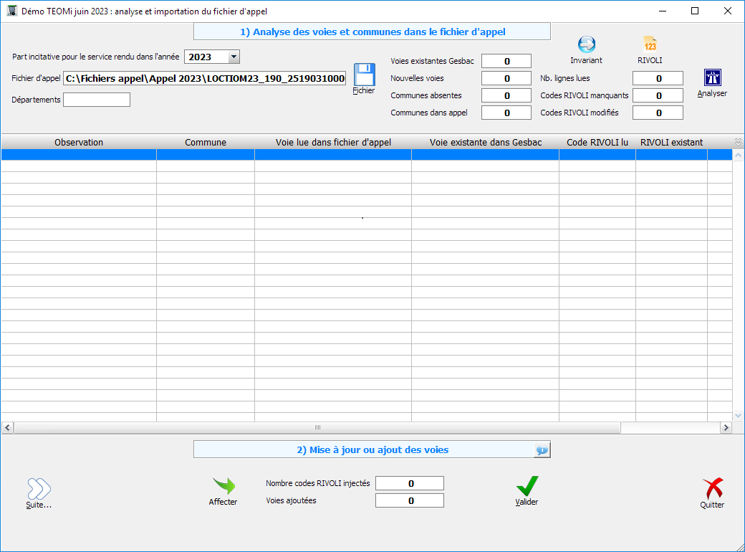
Task: Click the speech bubble help icon
Action: click(542, 450)
